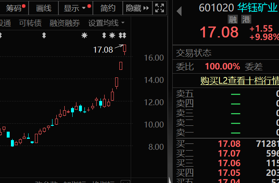279x183 pixels.
Task: Click the 16.00 price axis label
Action: click(x=154, y=58)
